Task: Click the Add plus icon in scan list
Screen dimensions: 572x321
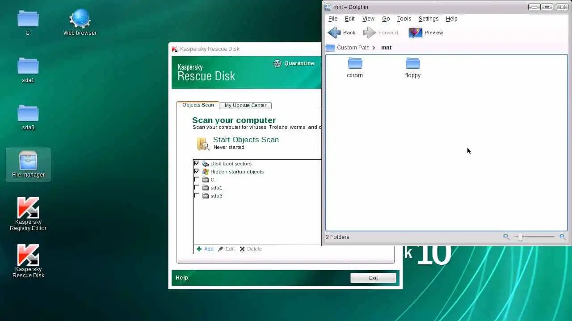Action: coord(199,249)
